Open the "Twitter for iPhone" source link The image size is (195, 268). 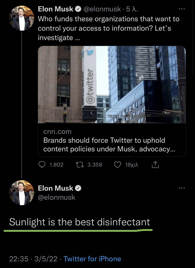(92, 259)
